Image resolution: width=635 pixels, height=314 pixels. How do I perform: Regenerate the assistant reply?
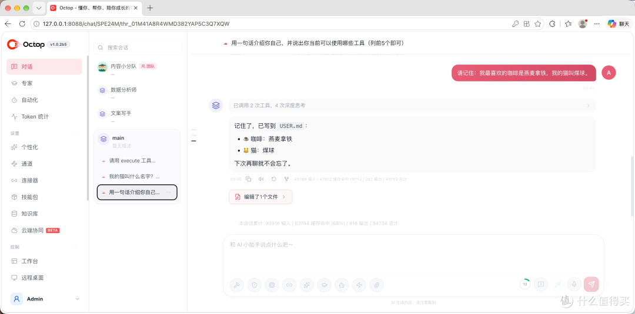pyautogui.click(x=274, y=179)
